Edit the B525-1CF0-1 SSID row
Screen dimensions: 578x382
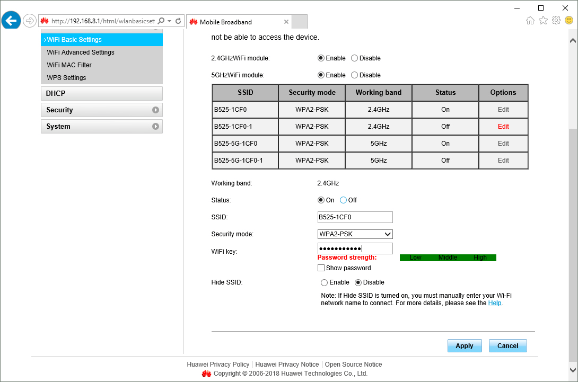pos(503,126)
